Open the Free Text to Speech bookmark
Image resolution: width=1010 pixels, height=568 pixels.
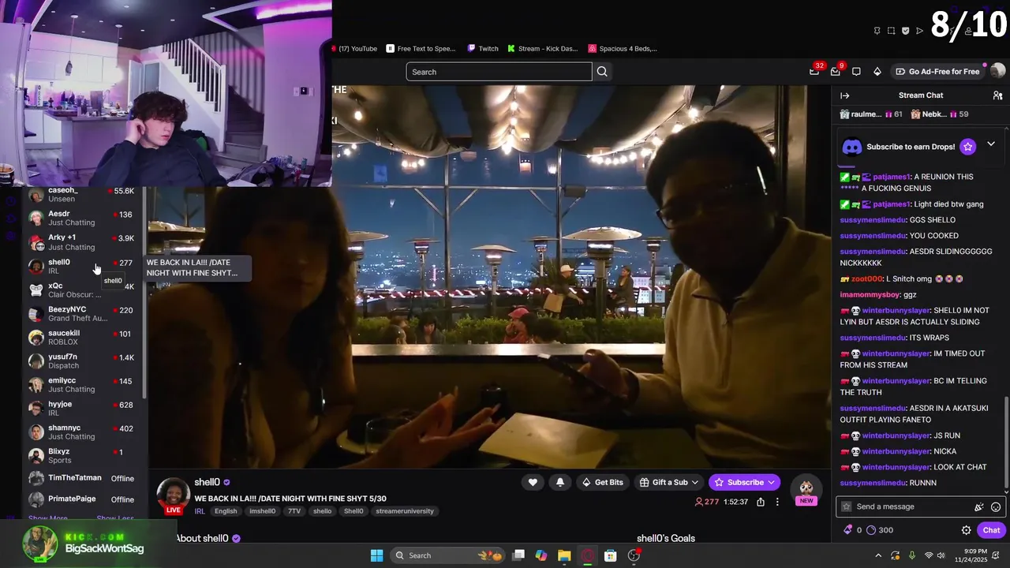click(421, 48)
